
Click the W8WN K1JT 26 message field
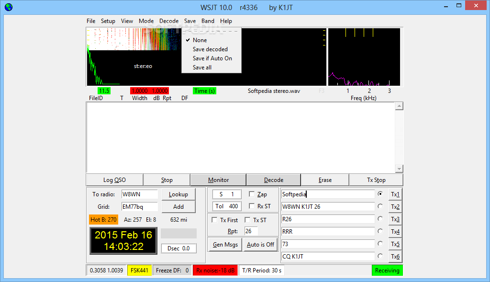click(328, 207)
